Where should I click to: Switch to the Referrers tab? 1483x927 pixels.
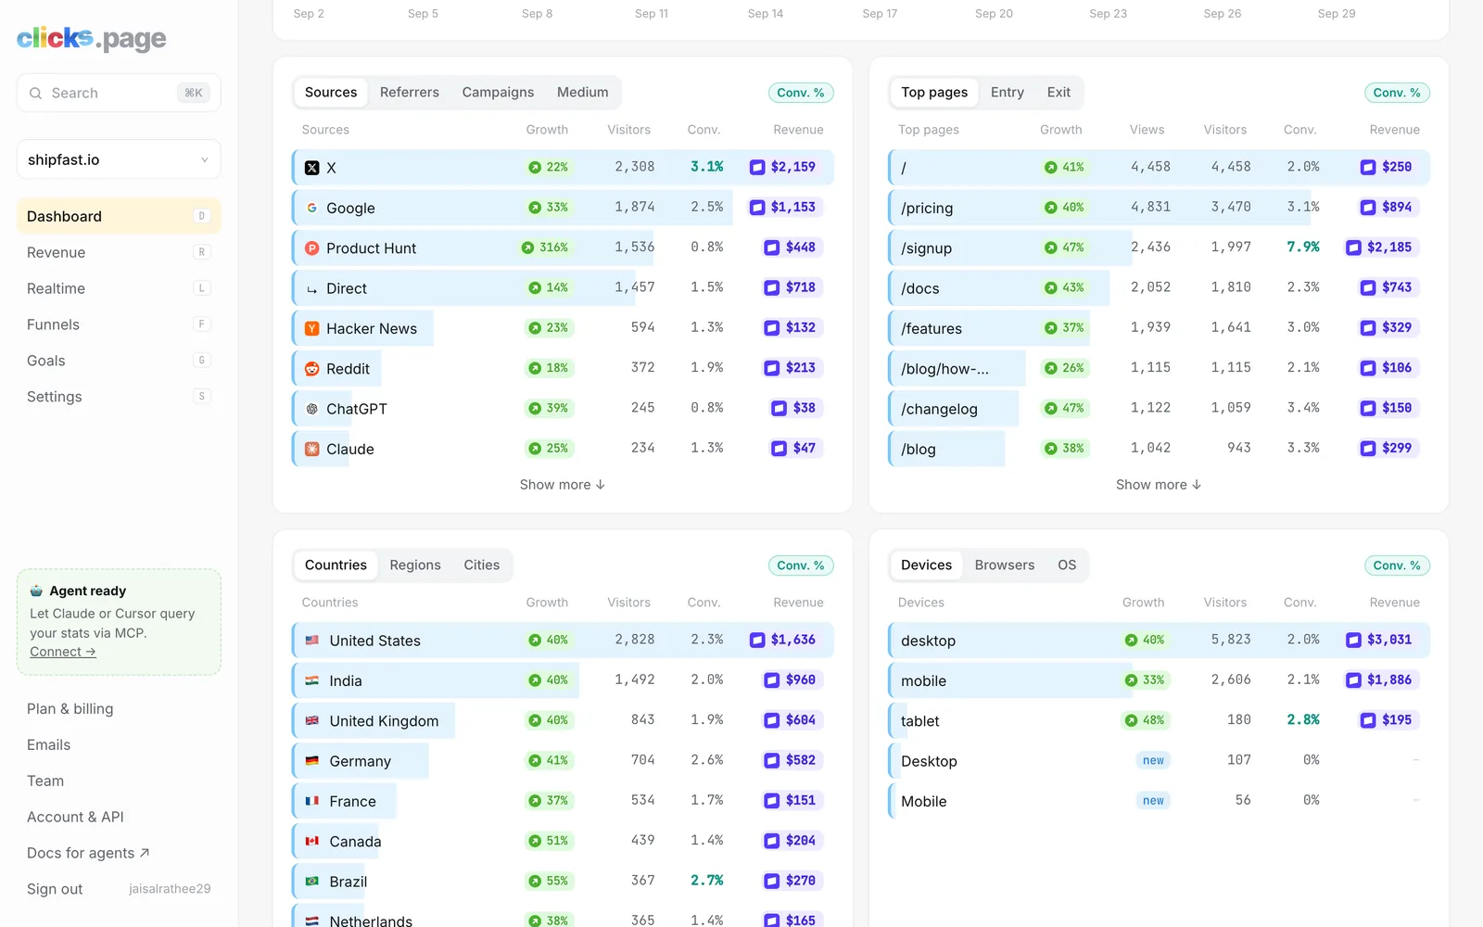click(410, 93)
